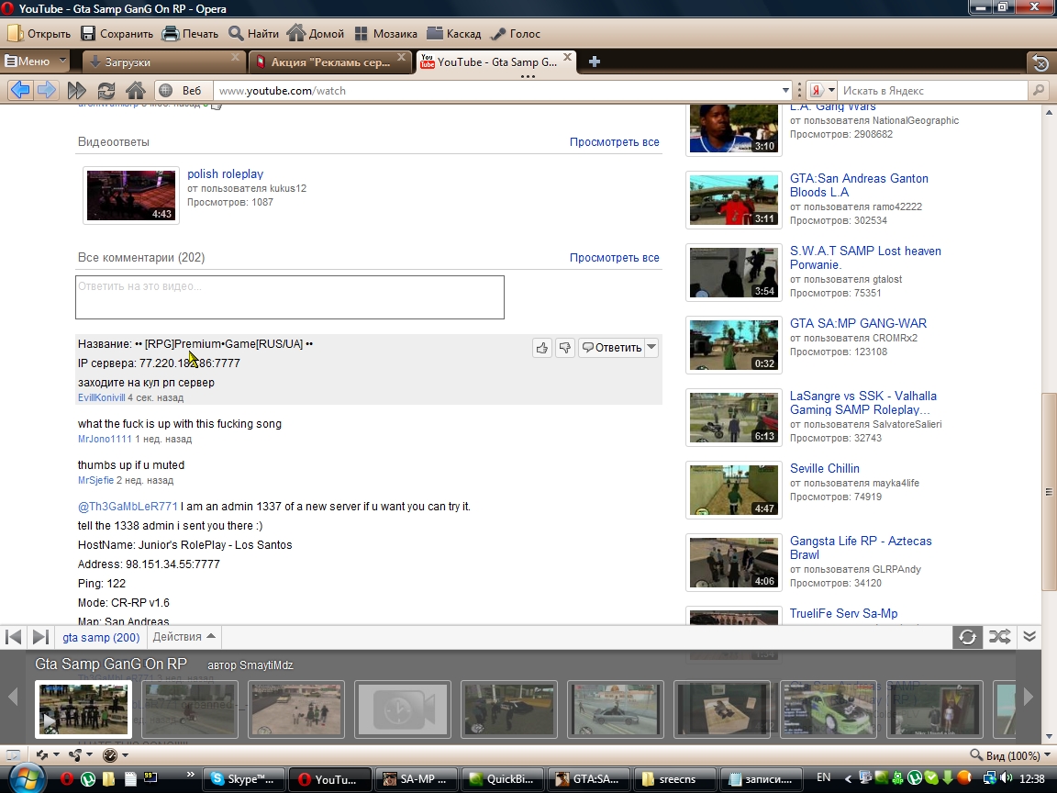The image size is (1057, 793).
Task: Open the polish roleplay video link
Action: pos(225,174)
